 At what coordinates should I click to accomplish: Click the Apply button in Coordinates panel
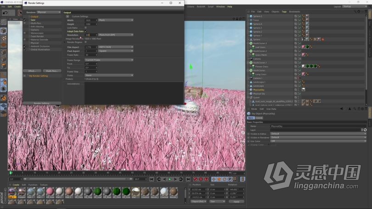coord(237,201)
